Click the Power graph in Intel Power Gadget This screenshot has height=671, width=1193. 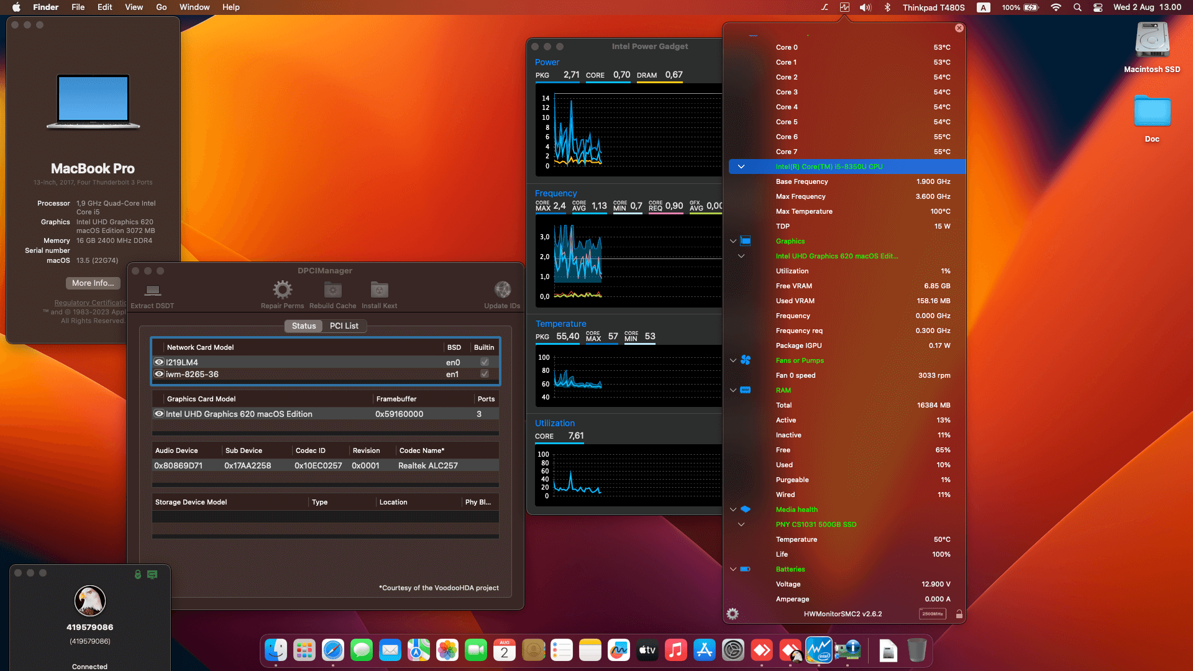tap(629, 130)
